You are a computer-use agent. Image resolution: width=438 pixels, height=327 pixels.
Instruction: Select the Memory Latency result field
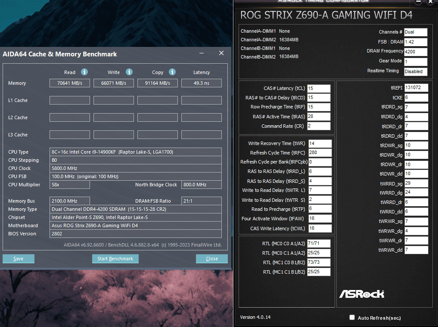point(202,83)
